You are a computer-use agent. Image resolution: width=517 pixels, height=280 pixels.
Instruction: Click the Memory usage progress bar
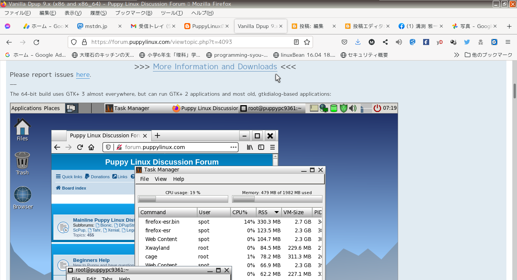(x=277, y=199)
